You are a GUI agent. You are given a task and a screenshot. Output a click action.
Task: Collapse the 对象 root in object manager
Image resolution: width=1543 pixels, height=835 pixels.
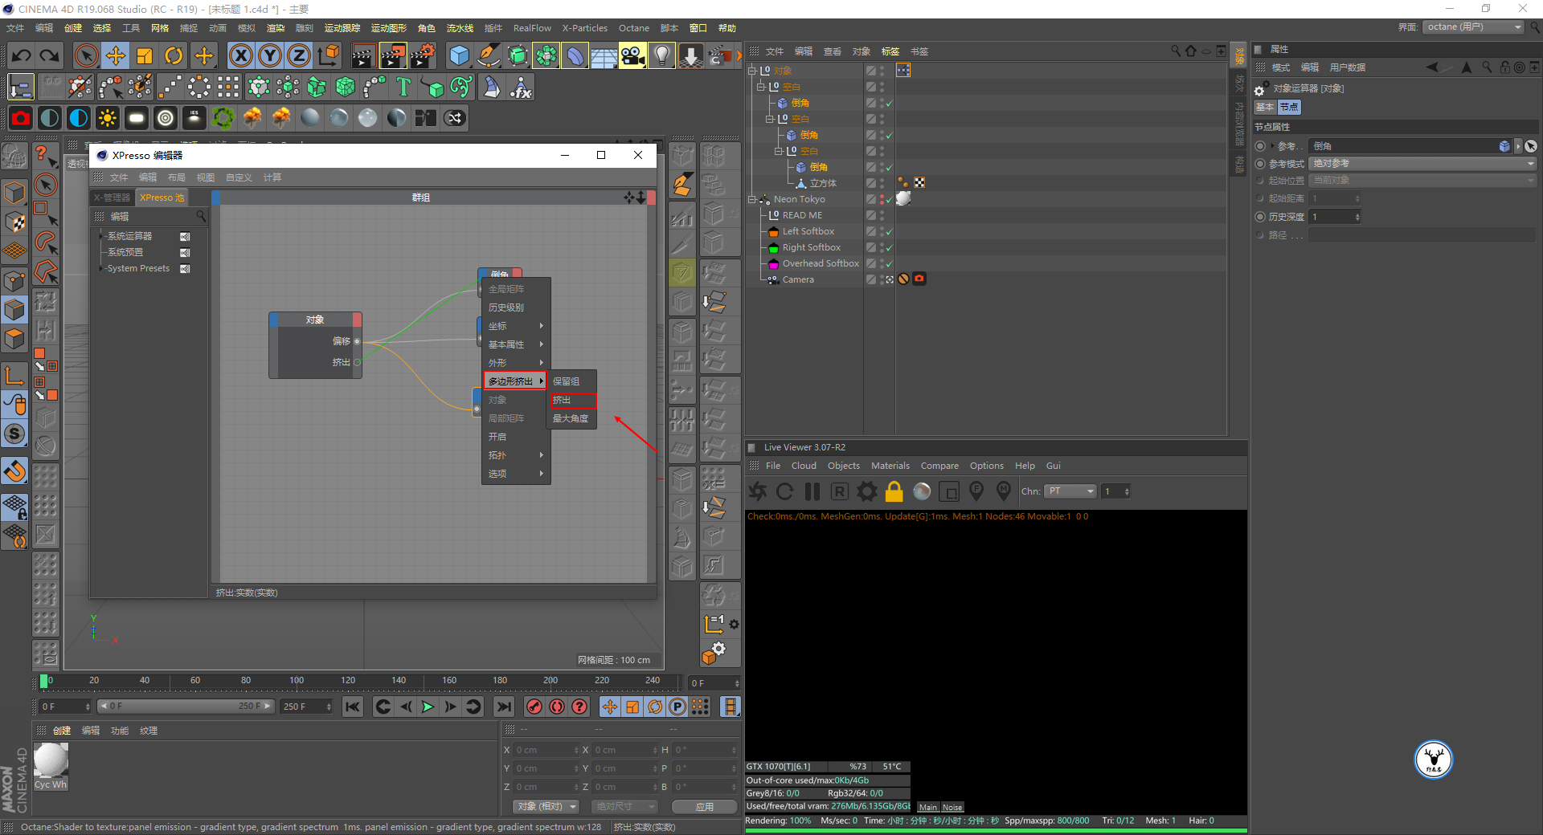pos(751,71)
